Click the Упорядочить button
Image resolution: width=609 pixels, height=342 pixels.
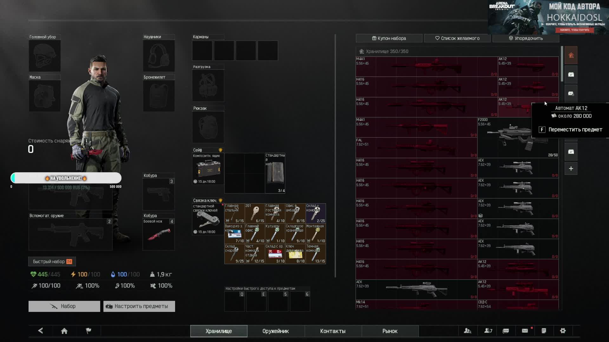526,38
